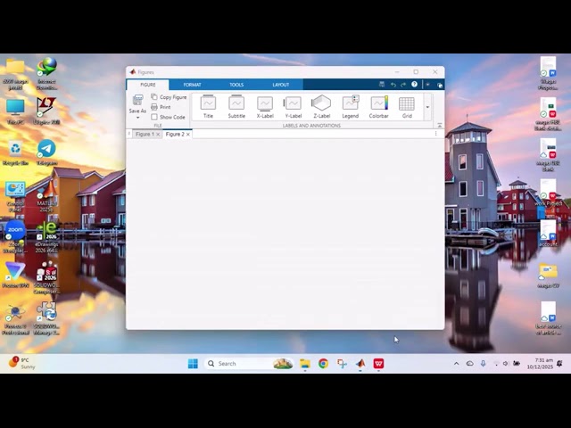Viewport: 571px width, 428px height.
Task: Collapse the toolstrip ribbon
Action: [x=440, y=125]
